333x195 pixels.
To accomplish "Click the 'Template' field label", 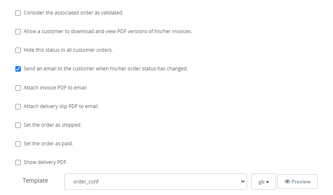I will click(x=35, y=181).
